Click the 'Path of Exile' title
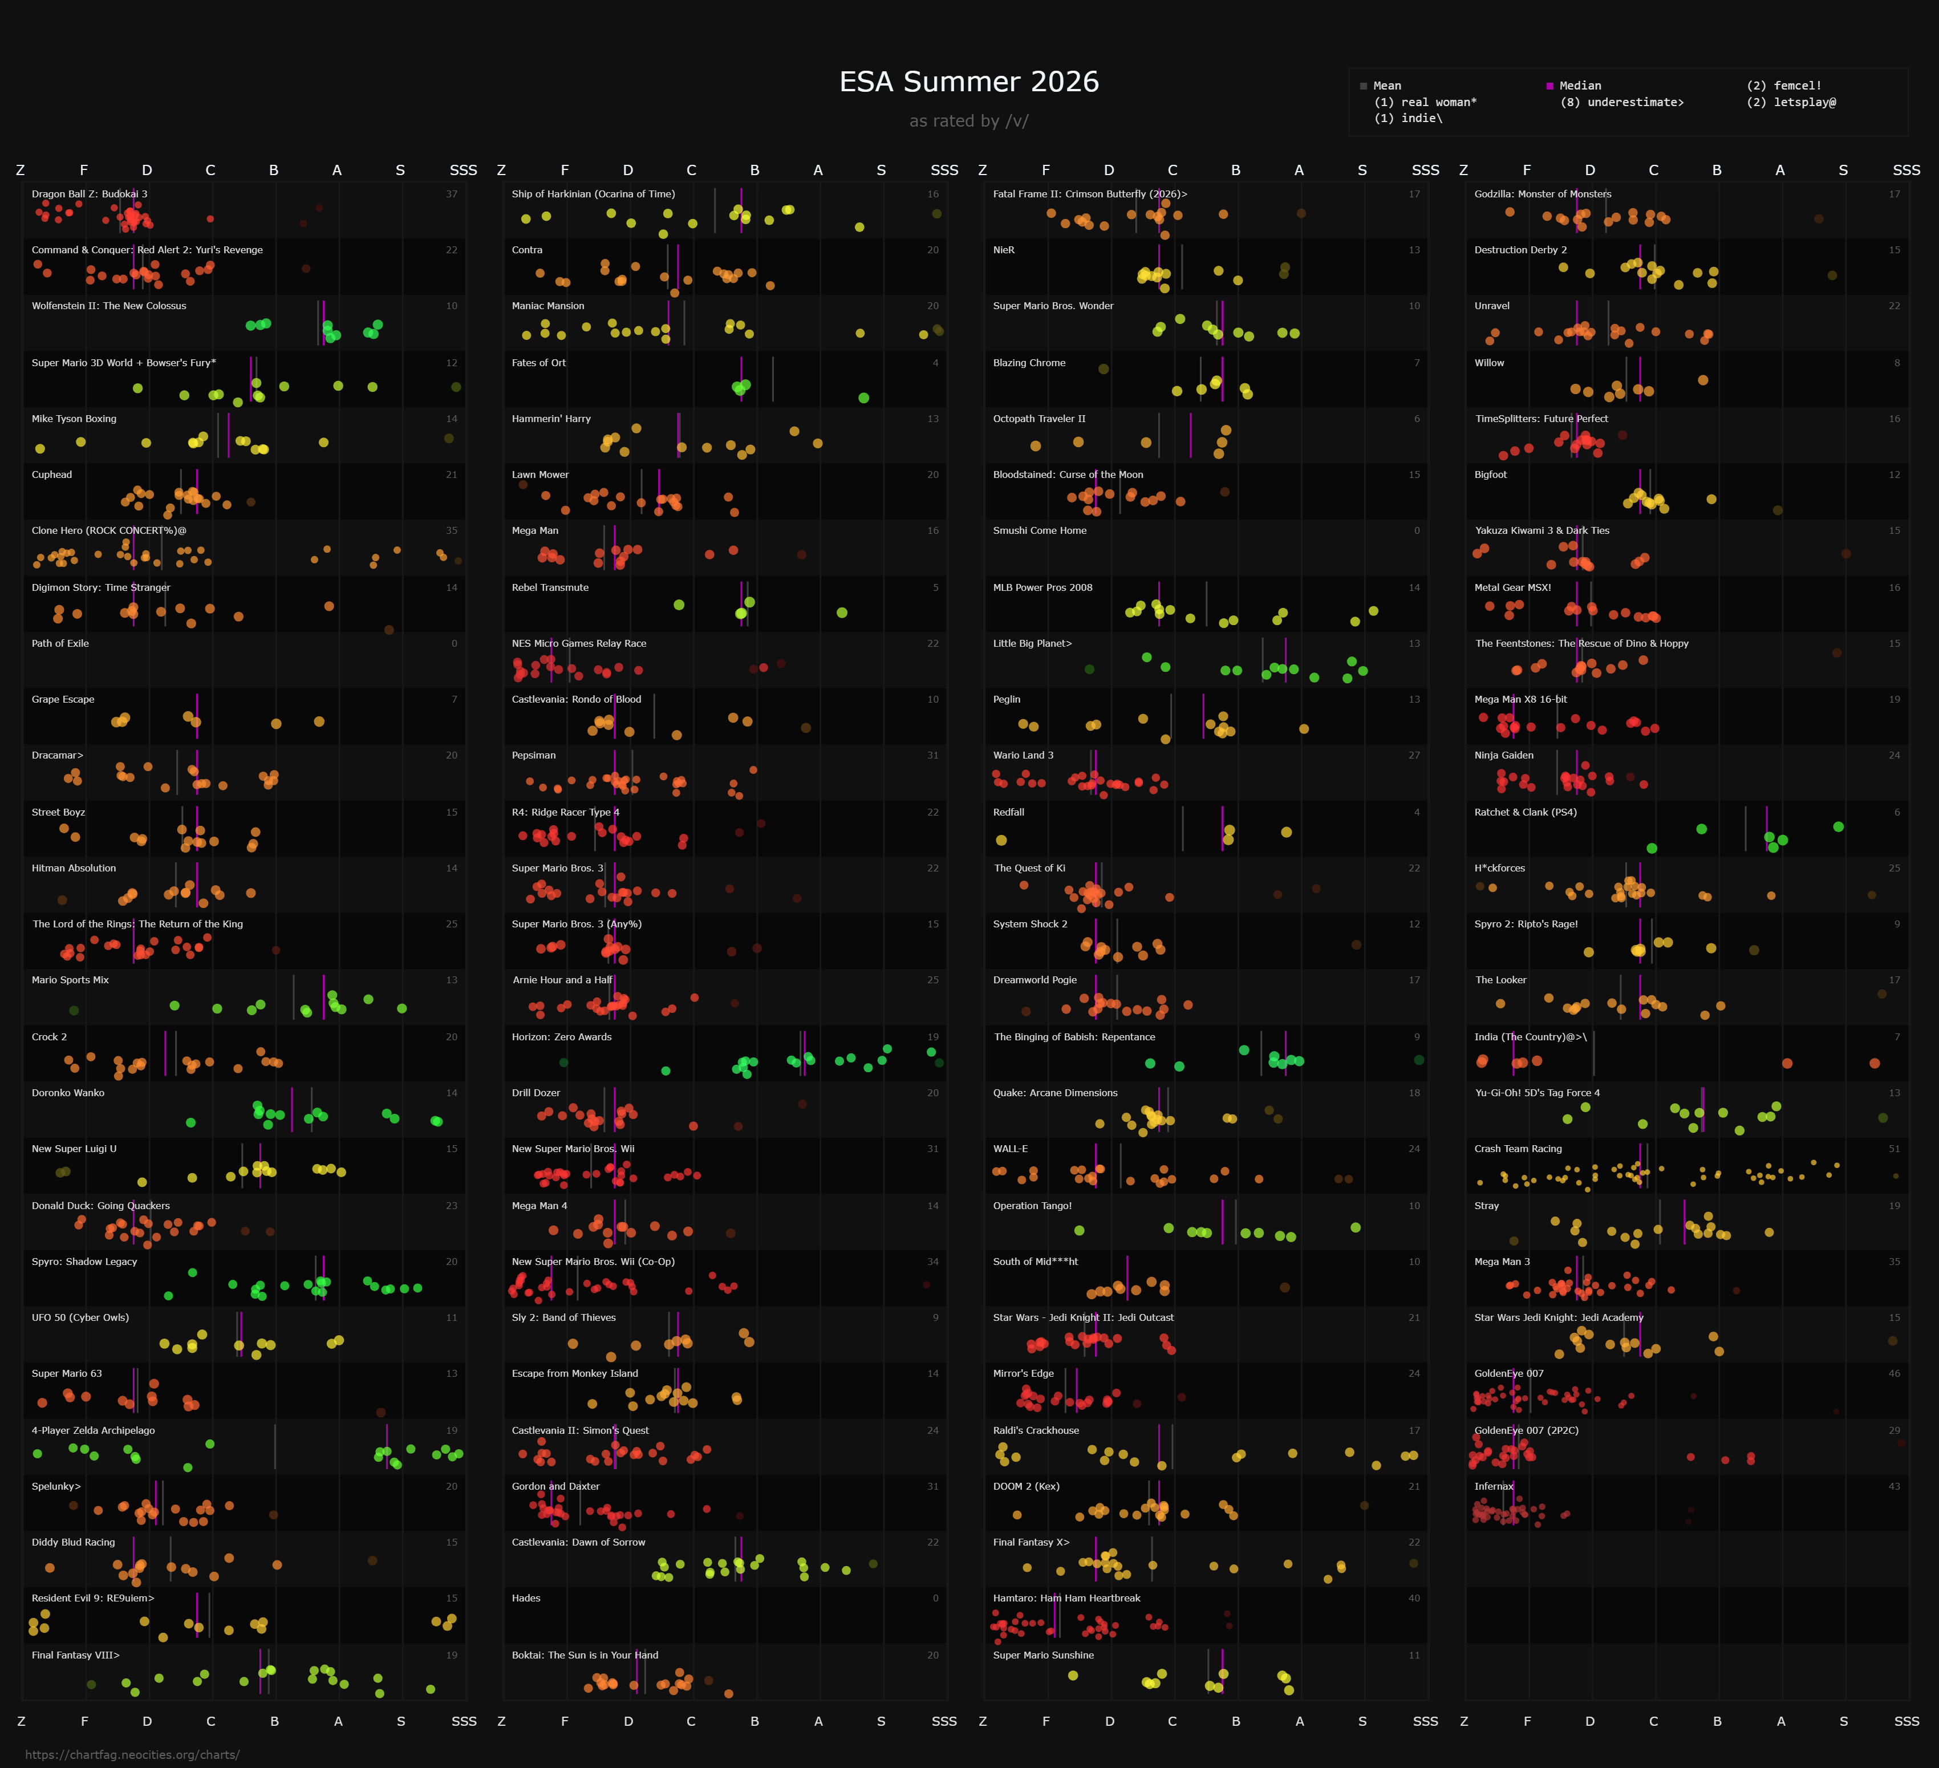The image size is (1939, 1768). click(x=60, y=643)
